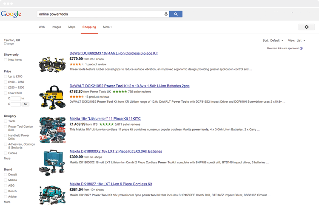This screenshot has width=319, height=208.
Task: Open the View: List dropdown
Action: tap(296, 40)
